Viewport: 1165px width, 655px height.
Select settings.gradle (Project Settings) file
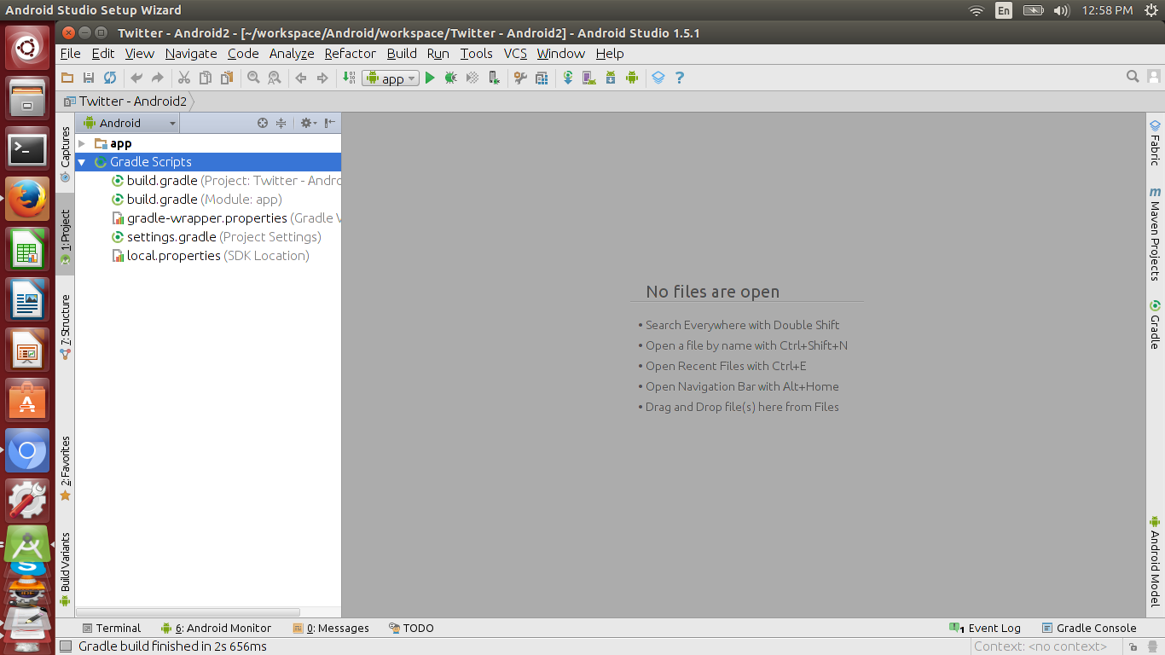[x=217, y=237]
